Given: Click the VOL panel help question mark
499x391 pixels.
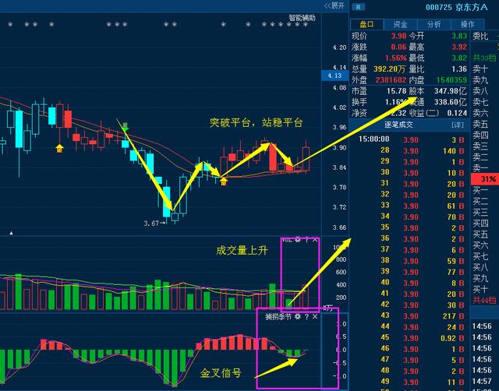Looking at the screenshot, I should pyautogui.click(x=306, y=239).
